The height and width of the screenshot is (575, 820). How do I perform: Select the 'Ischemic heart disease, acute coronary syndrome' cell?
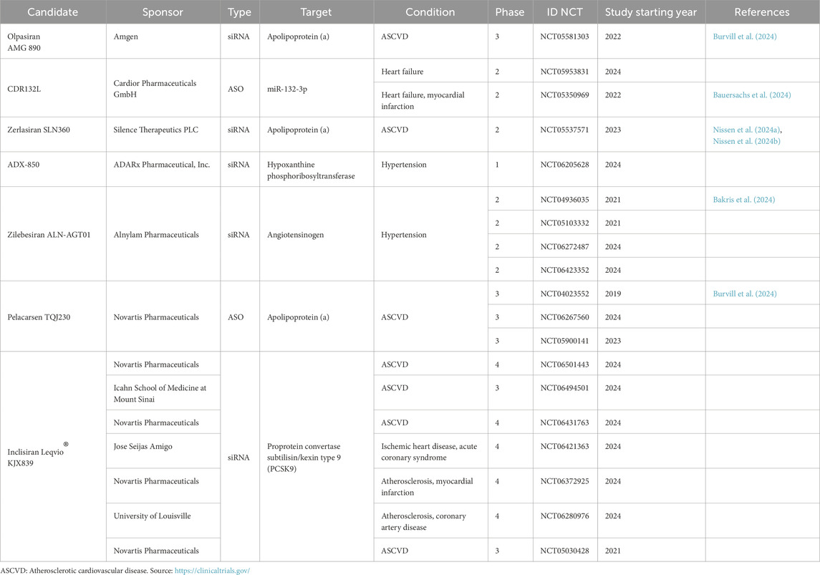point(430,452)
